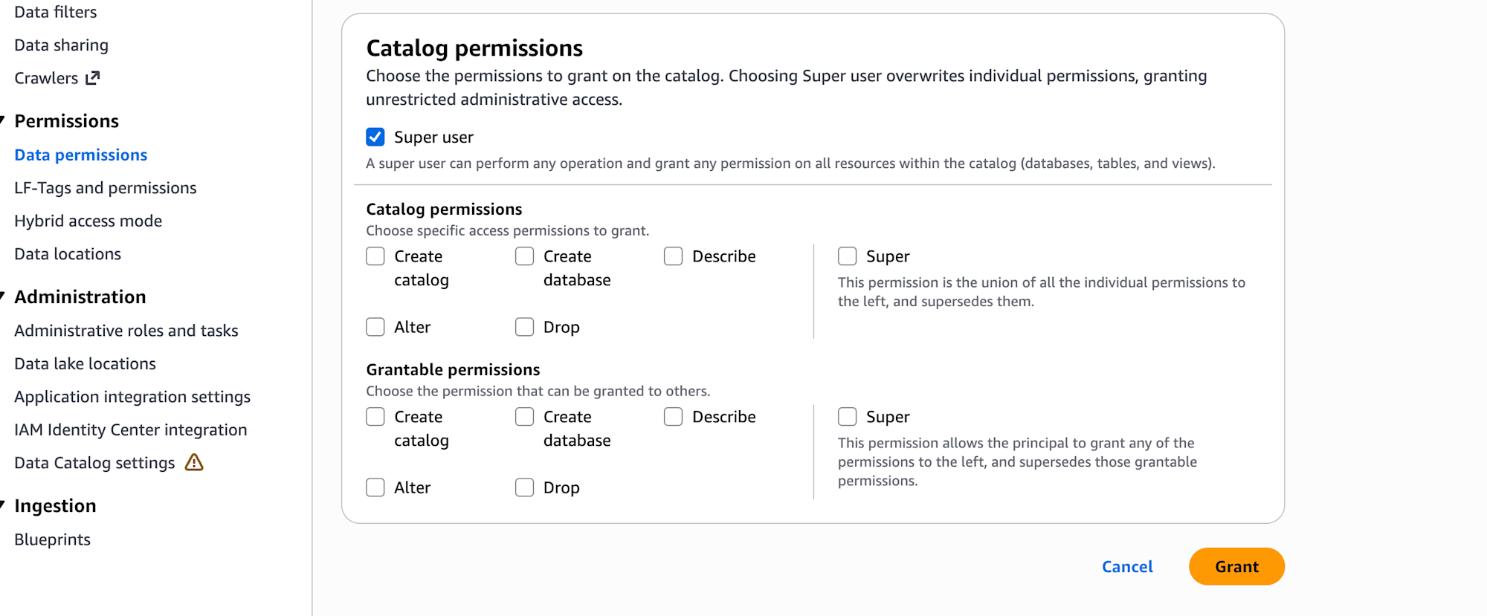Click the Crawlers external link icon

coord(93,78)
